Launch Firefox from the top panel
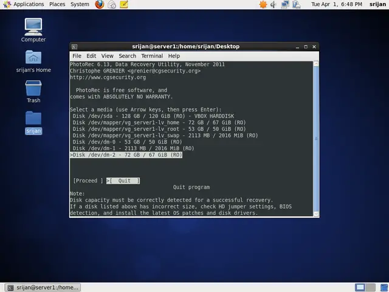This screenshot has height=292, width=389. tap(100, 4)
